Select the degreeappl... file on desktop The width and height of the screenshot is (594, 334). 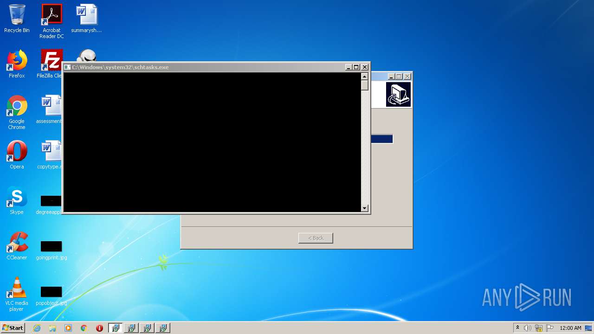click(x=49, y=205)
